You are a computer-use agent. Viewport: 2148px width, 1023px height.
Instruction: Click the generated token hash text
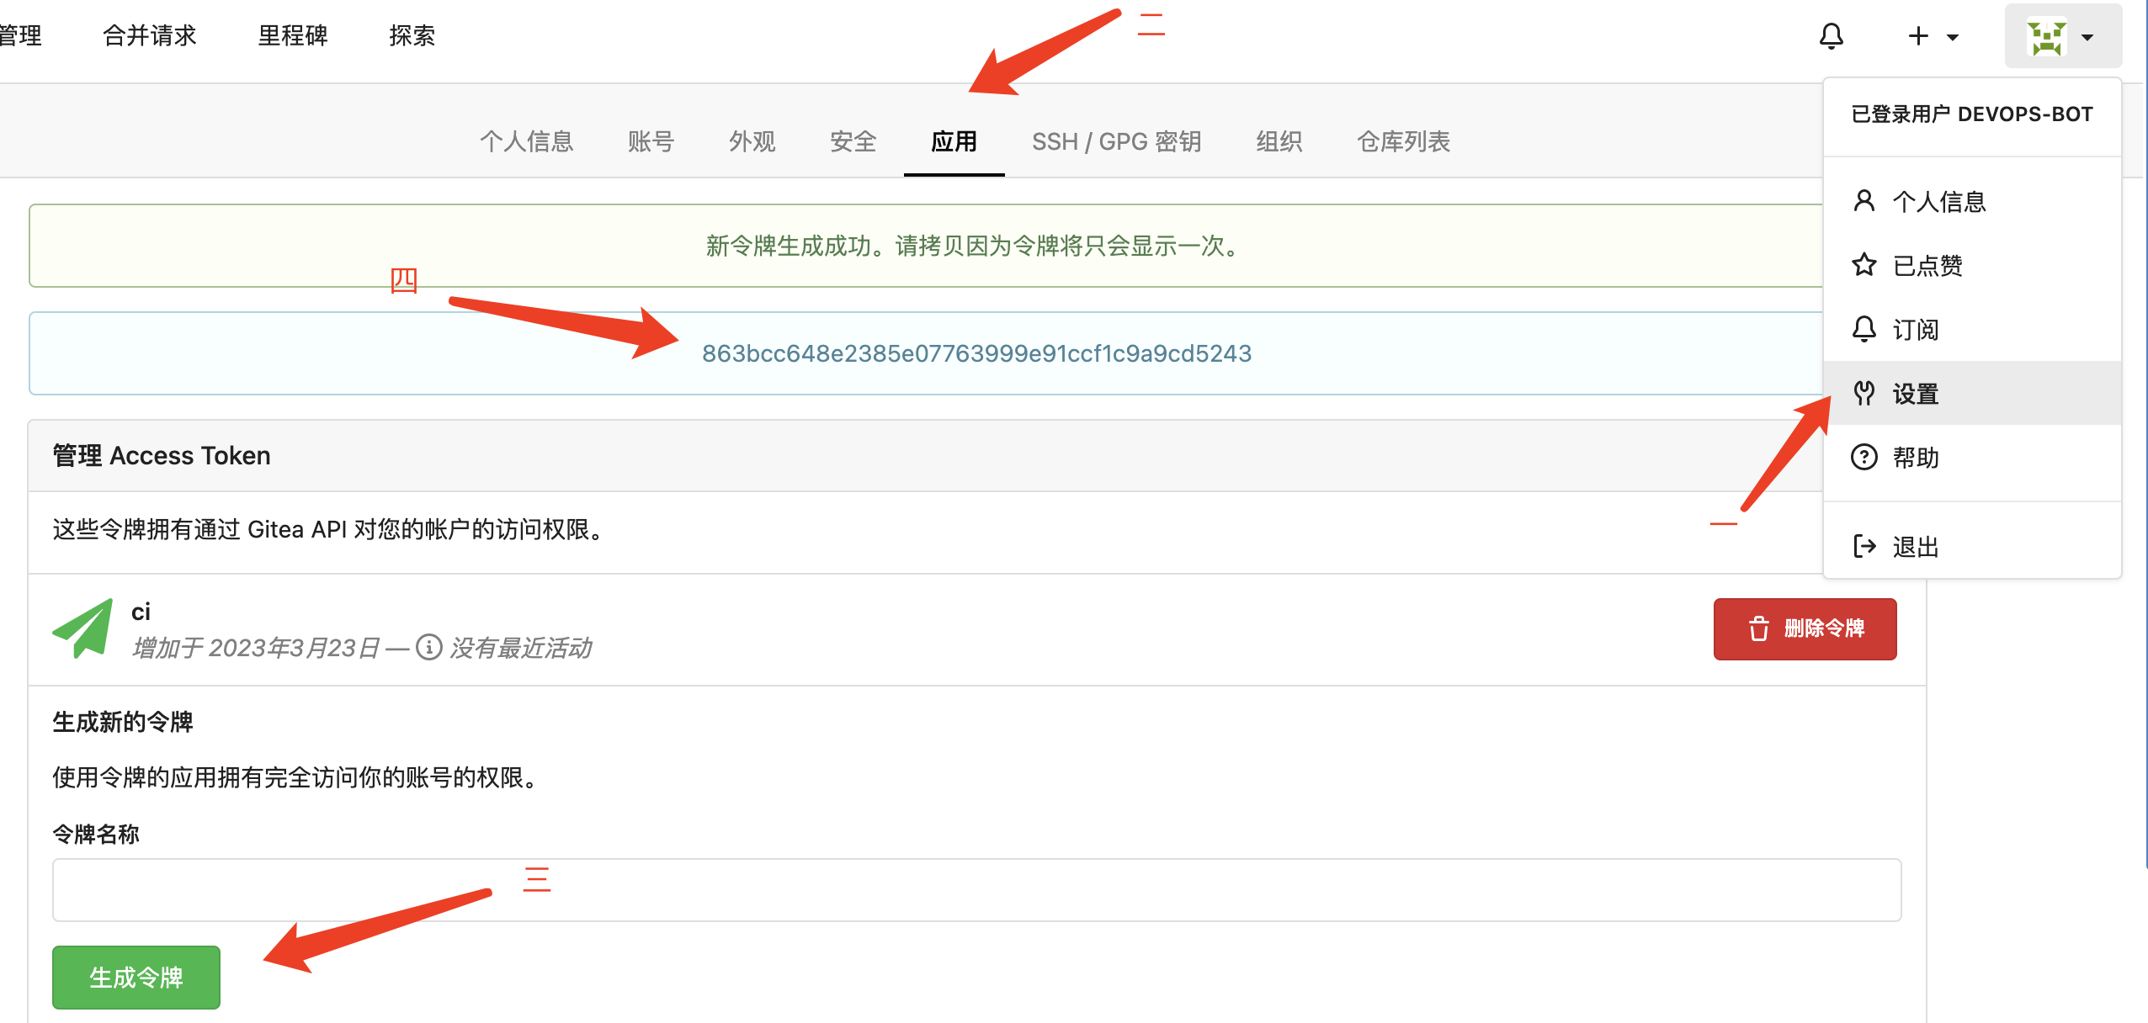pos(976,353)
